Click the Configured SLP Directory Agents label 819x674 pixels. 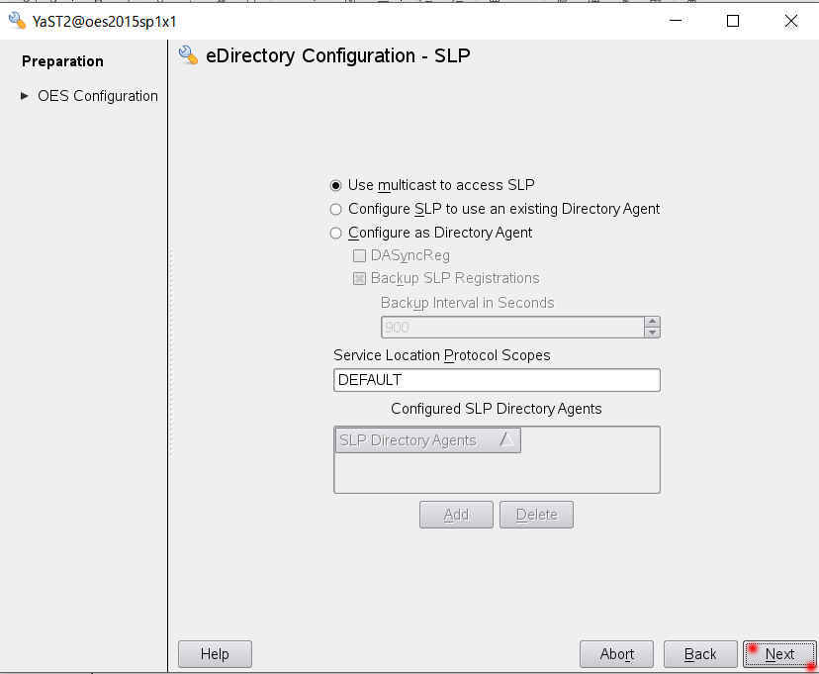pos(497,409)
